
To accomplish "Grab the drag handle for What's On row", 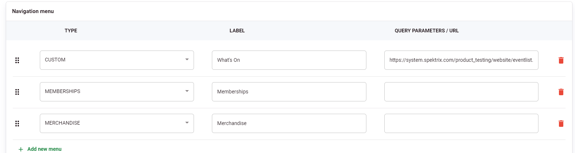I will tap(17, 60).
